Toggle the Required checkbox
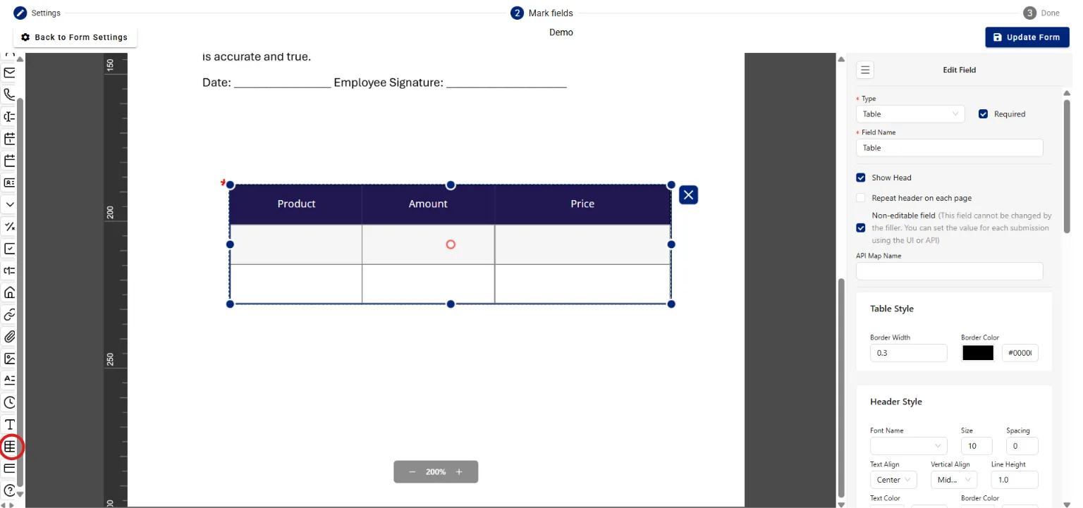The image size is (1083, 508). pos(983,114)
